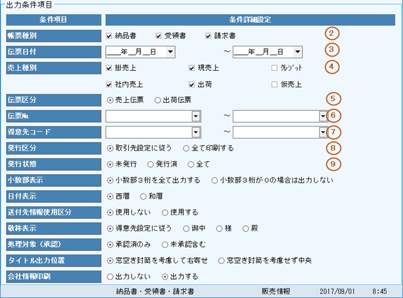Uncheck the 納品書 checkbox

tap(109, 36)
